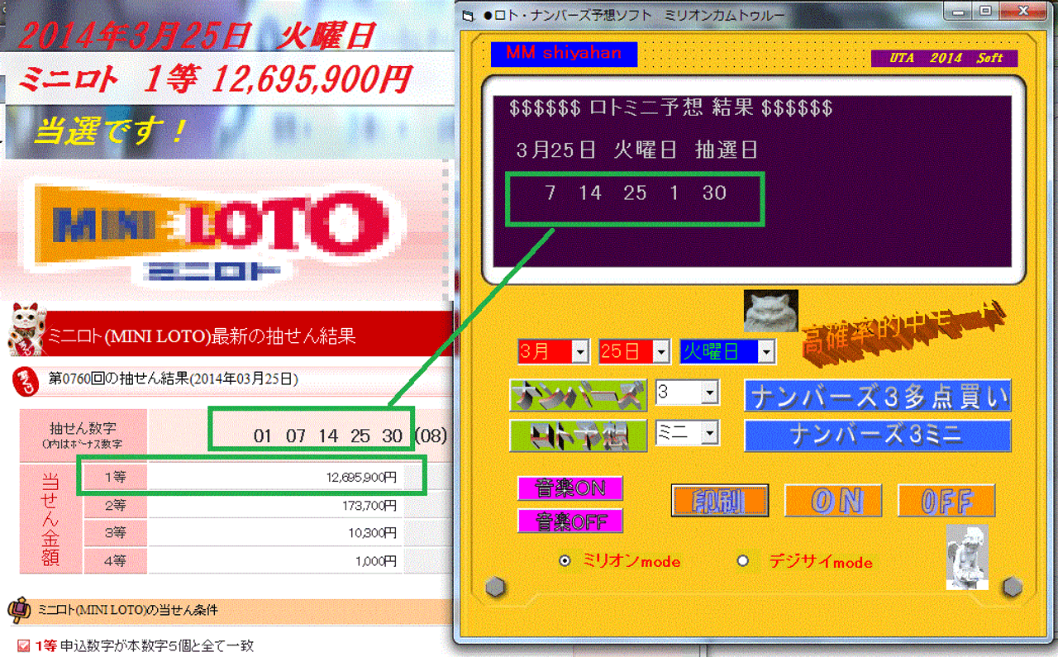Click ナンバーズ3ミニ button
The image size is (1058, 657).
[878, 436]
